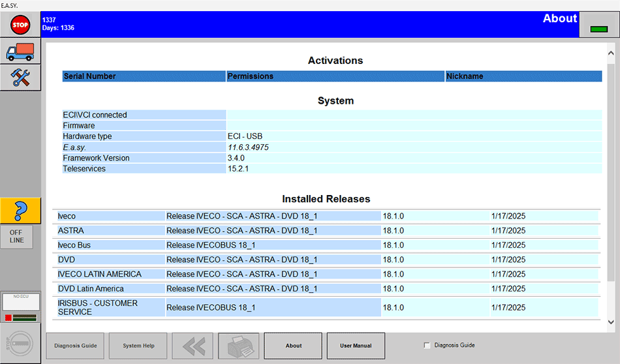Click the vertical scrollbar track
The image size is (620, 364).
(x=611, y=172)
